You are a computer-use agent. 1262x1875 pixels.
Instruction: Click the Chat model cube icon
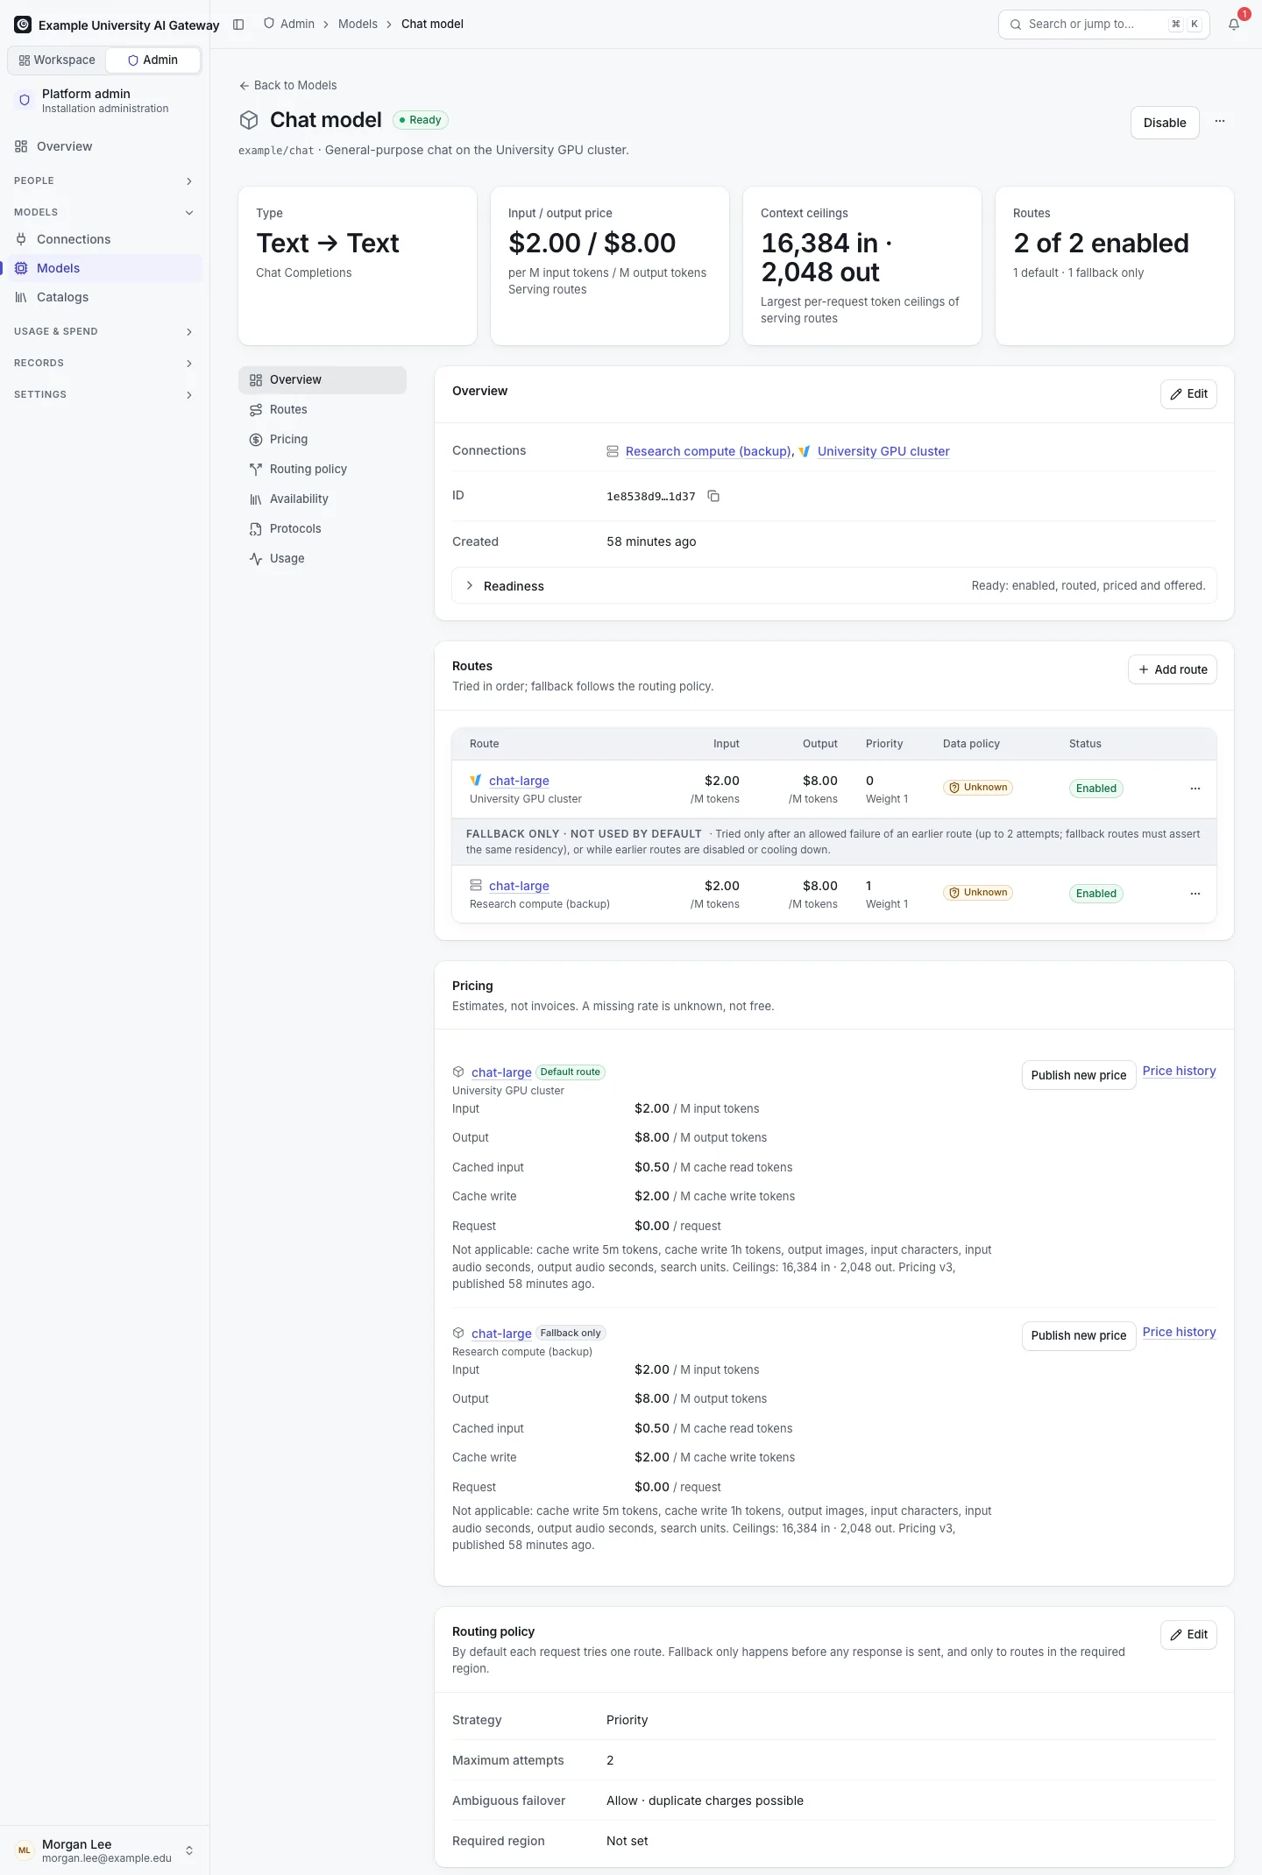tap(249, 120)
